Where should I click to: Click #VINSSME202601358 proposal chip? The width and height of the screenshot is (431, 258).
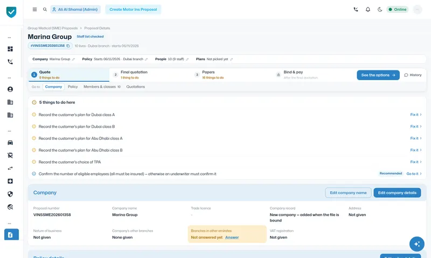pyautogui.click(x=50, y=46)
